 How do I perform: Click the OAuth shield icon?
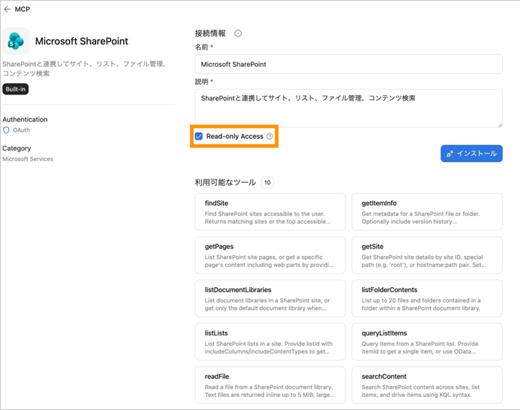point(6,130)
